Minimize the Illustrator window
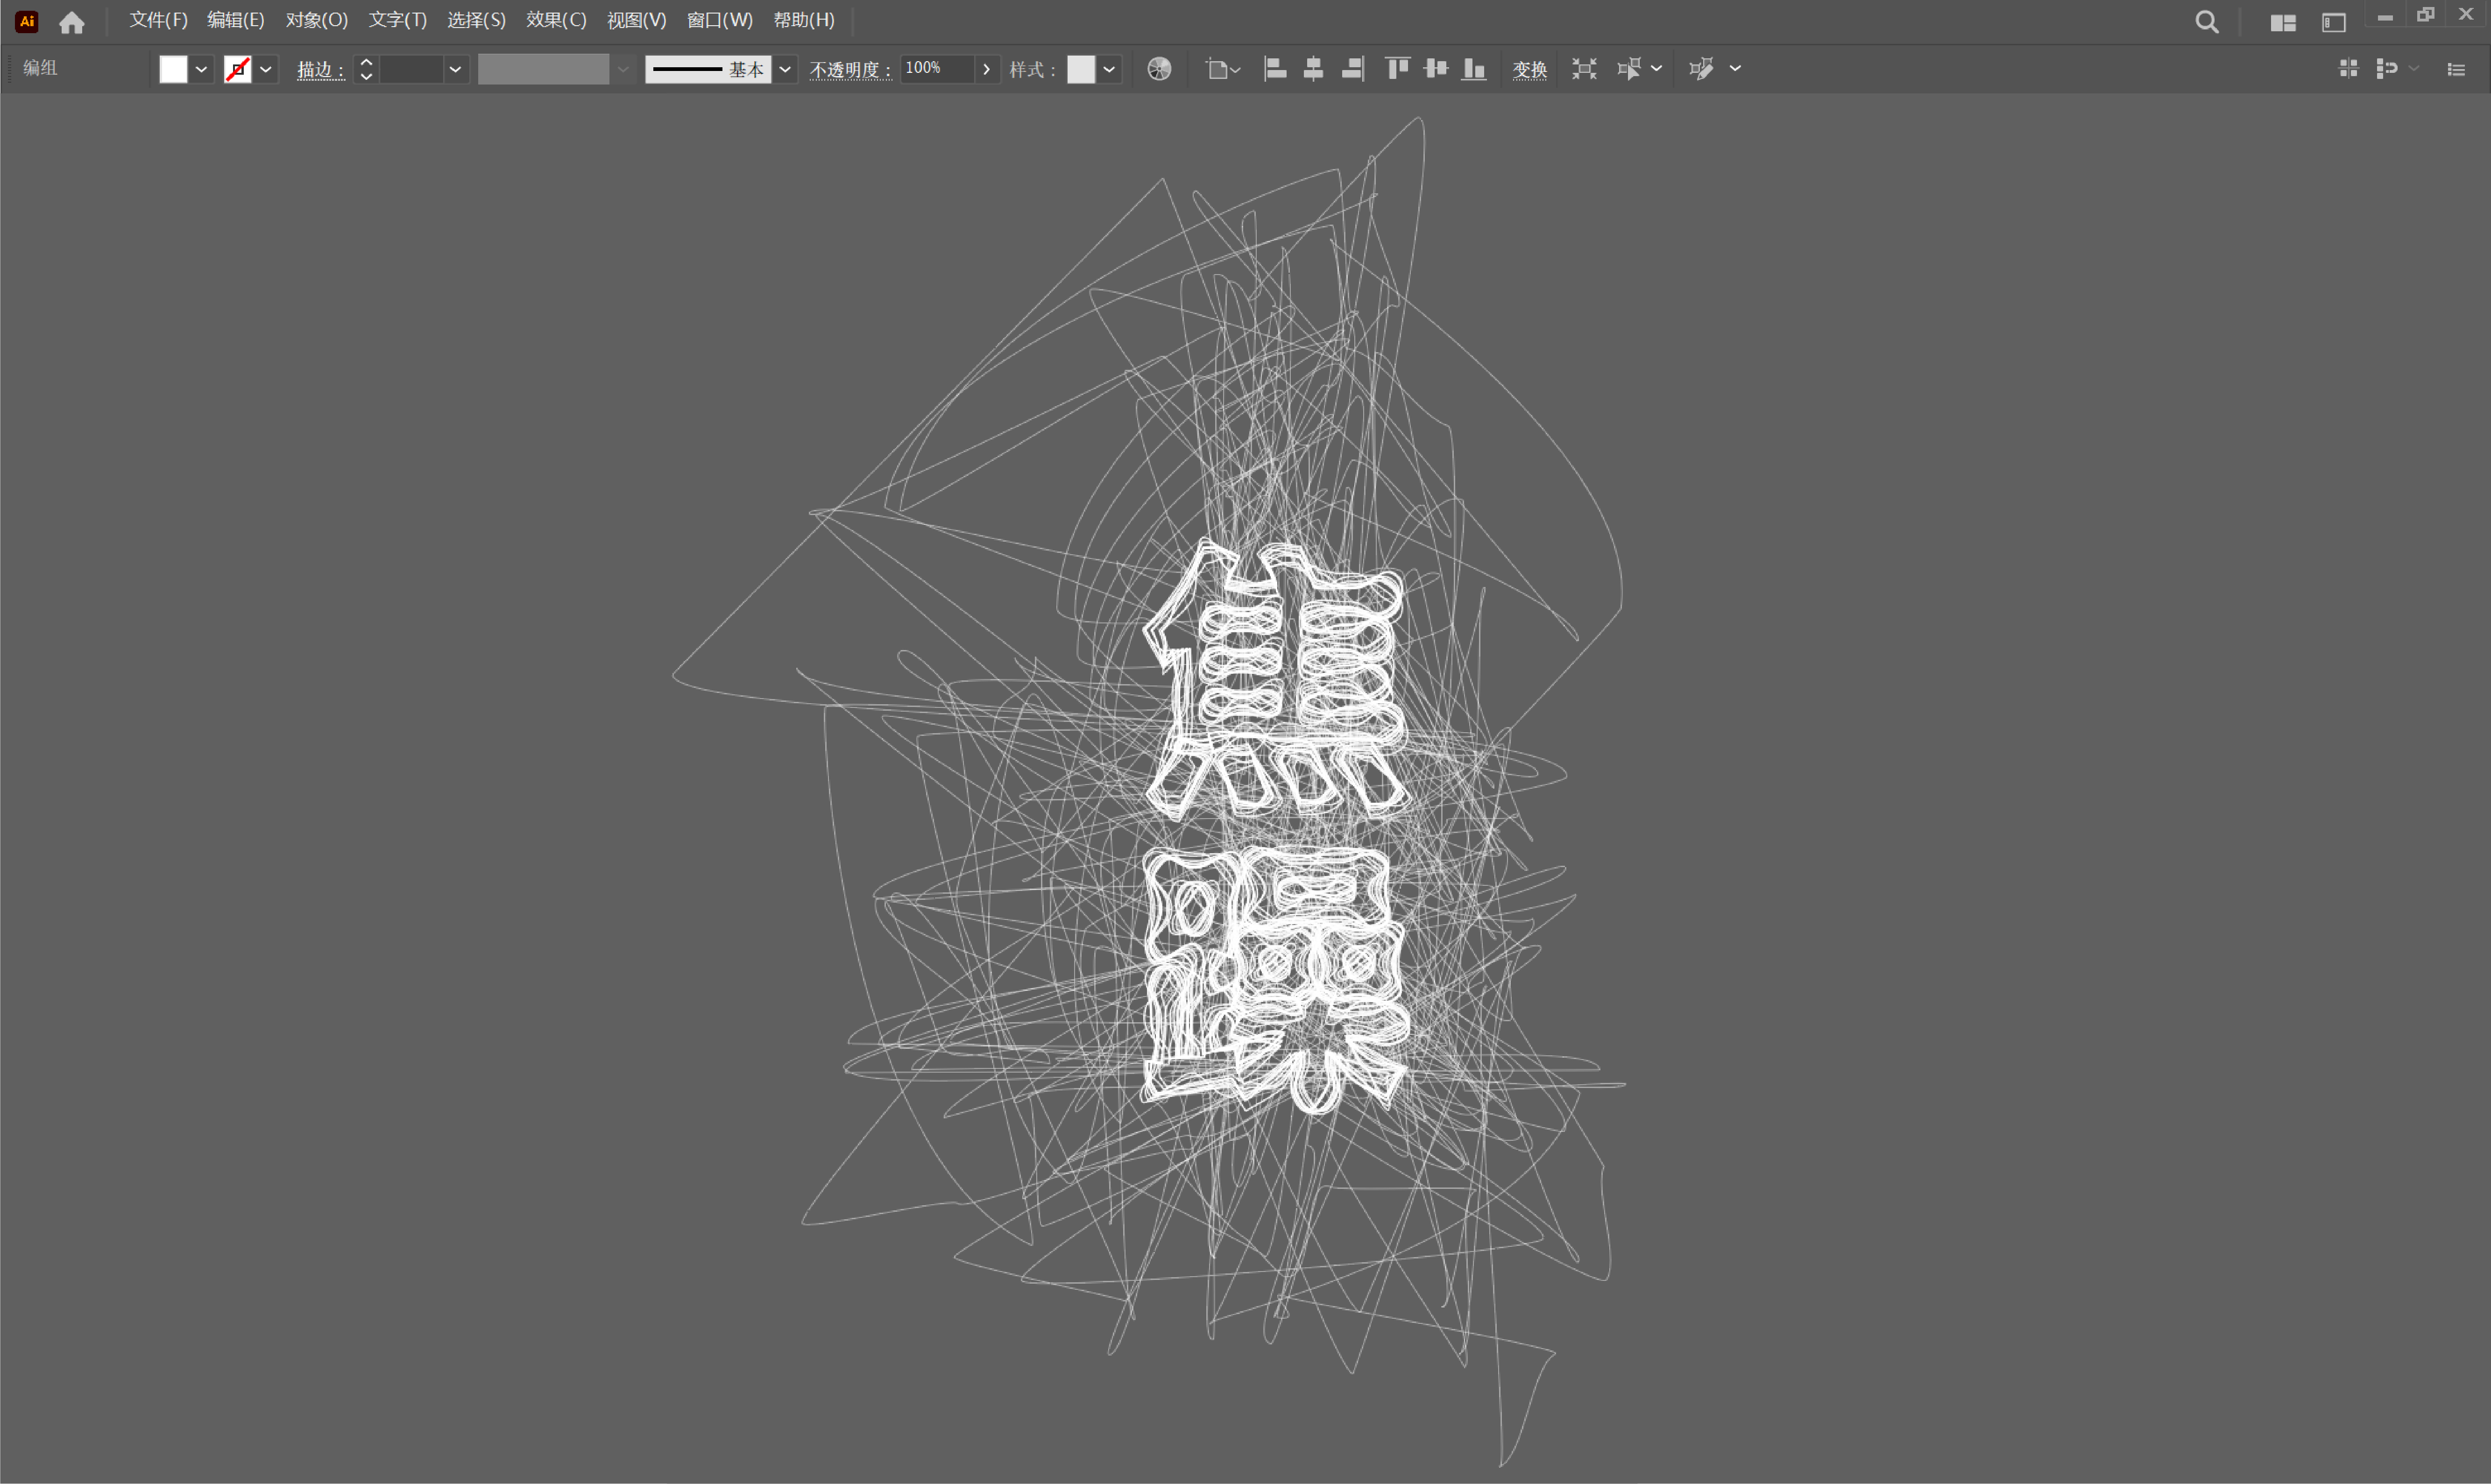Image resolution: width=2491 pixels, height=1484 pixels. [x=2385, y=16]
